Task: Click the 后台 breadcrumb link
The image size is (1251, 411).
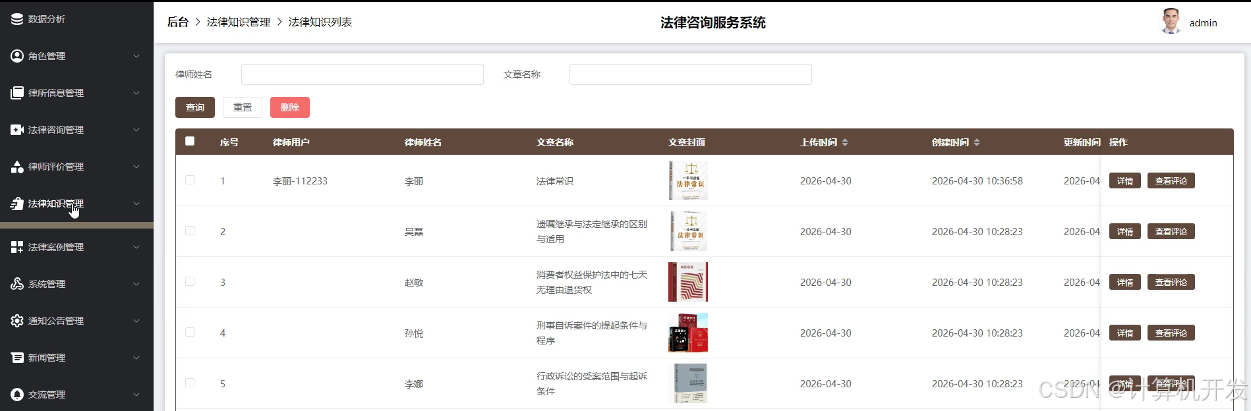Action: click(x=178, y=22)
